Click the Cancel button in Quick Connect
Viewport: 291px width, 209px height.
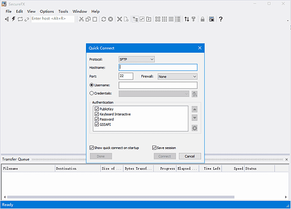190,156
